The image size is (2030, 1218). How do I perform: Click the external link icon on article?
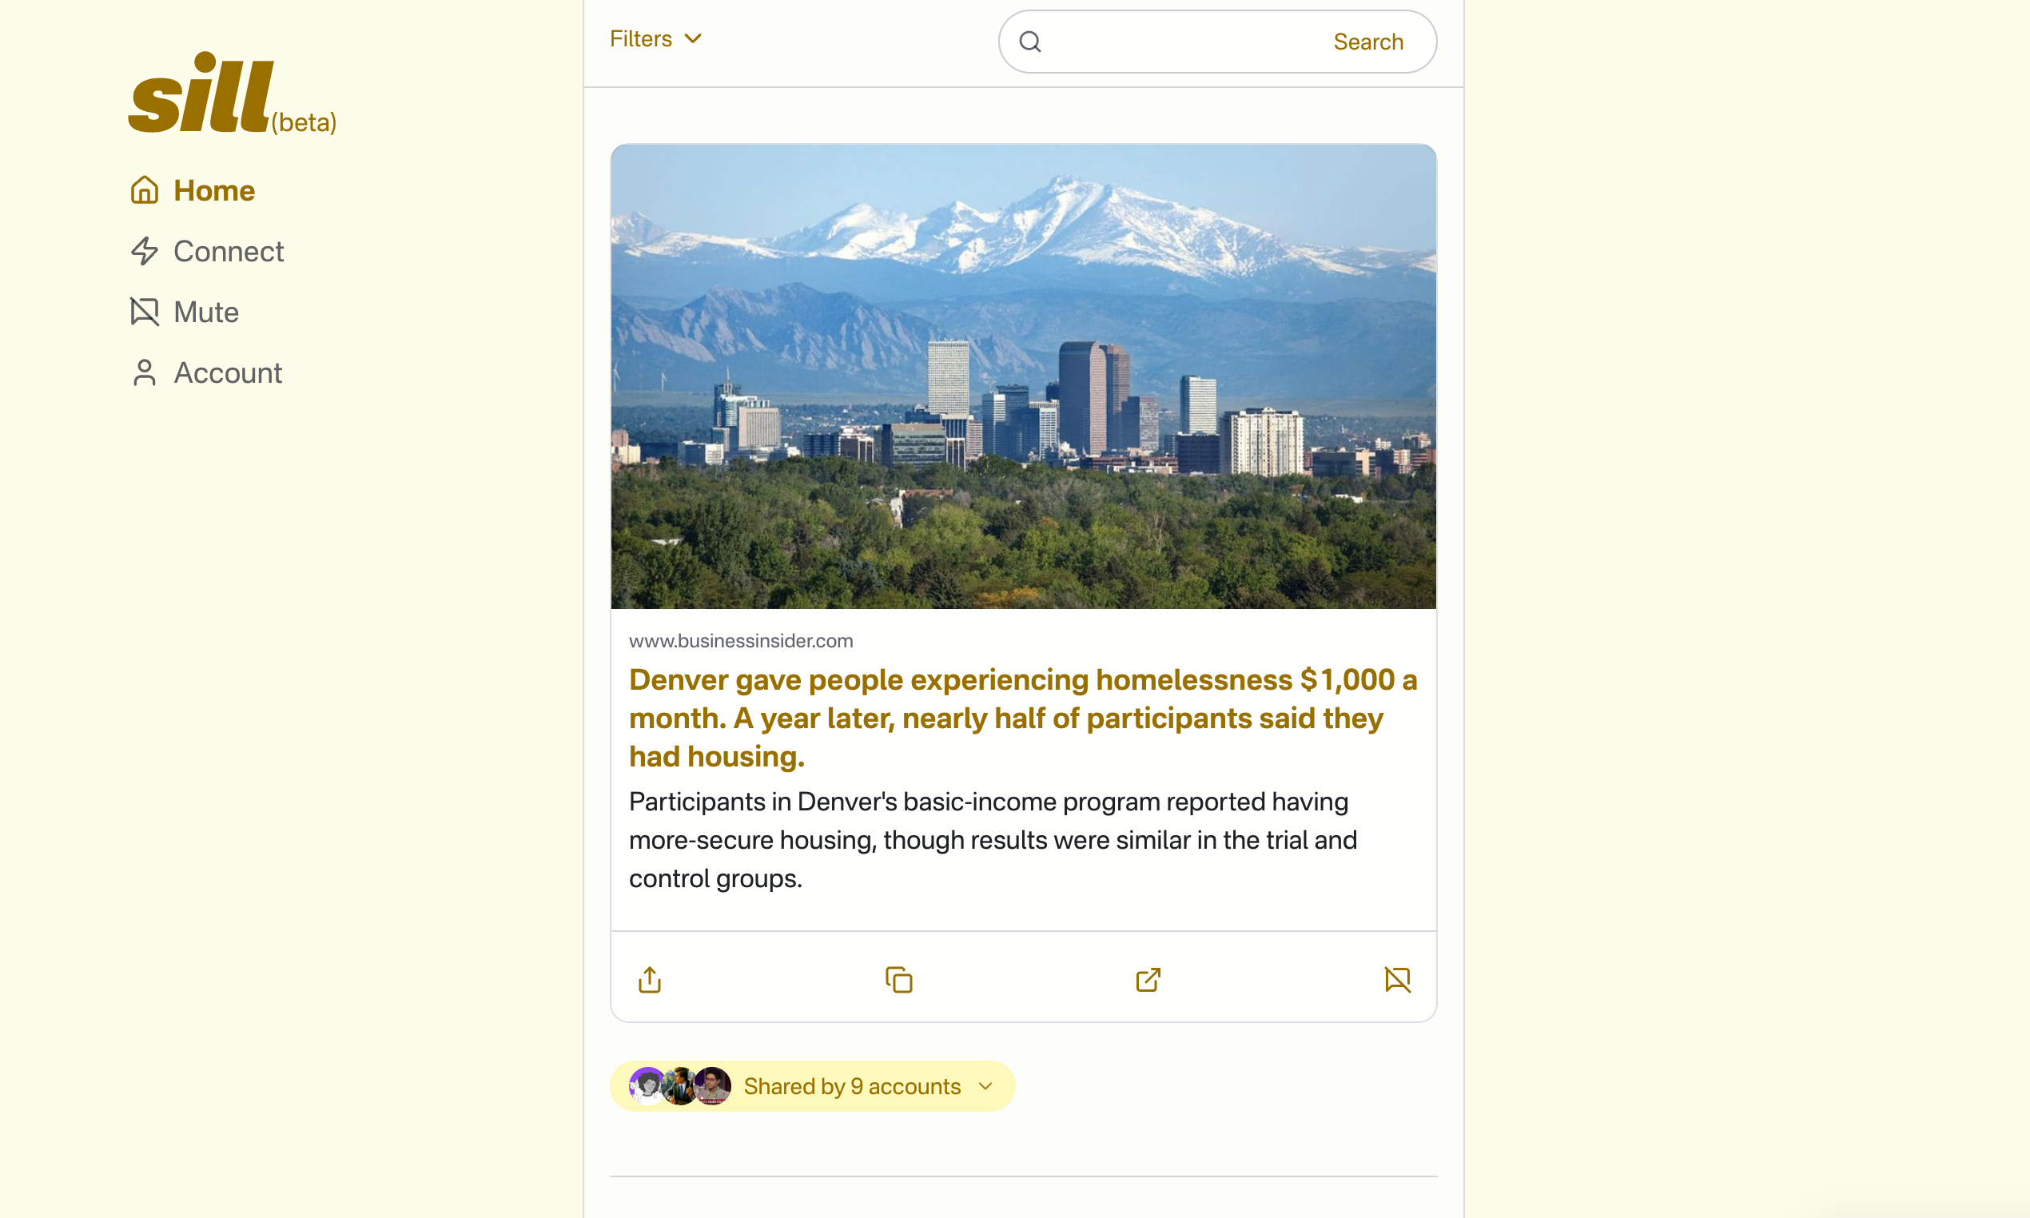(1147, 979)
